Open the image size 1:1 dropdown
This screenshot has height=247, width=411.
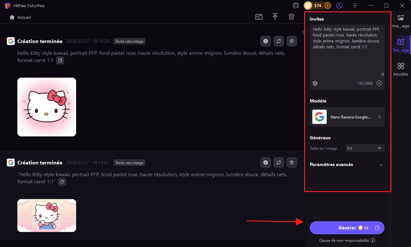point(365,148)
